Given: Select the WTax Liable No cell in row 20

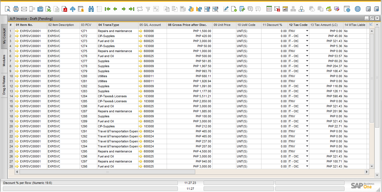Looking at the screenshot, I should pyautogui.click(x=355, y=126).
